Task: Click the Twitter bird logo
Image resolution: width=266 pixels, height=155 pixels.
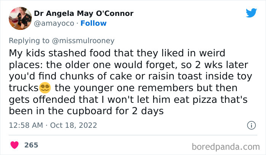Action: tap(251, 13)
